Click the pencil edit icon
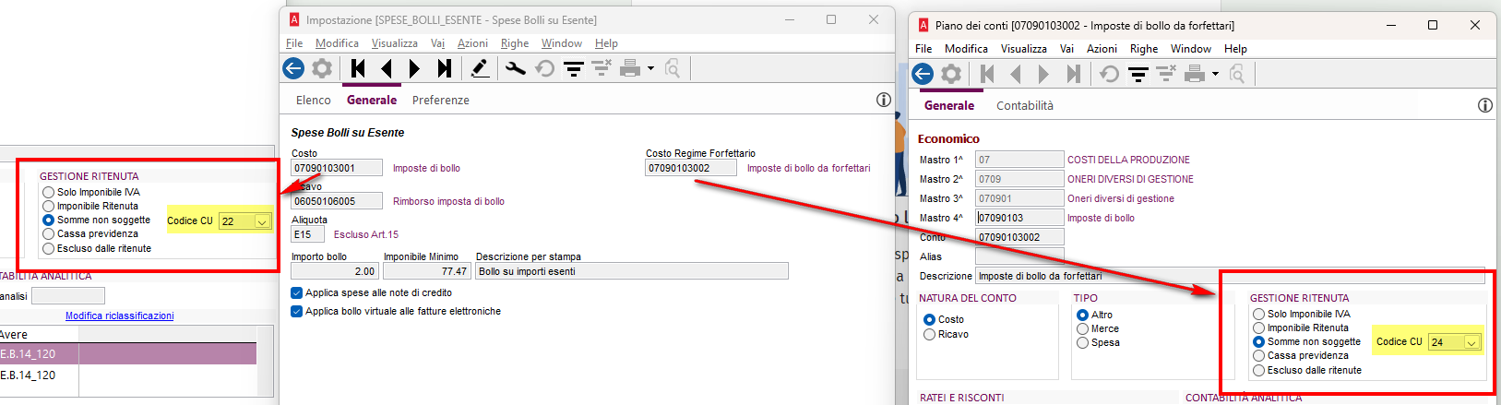Image resolution: width=1501 pixels, height=405 pixels. pyautogui.click(x=480, y=68)
